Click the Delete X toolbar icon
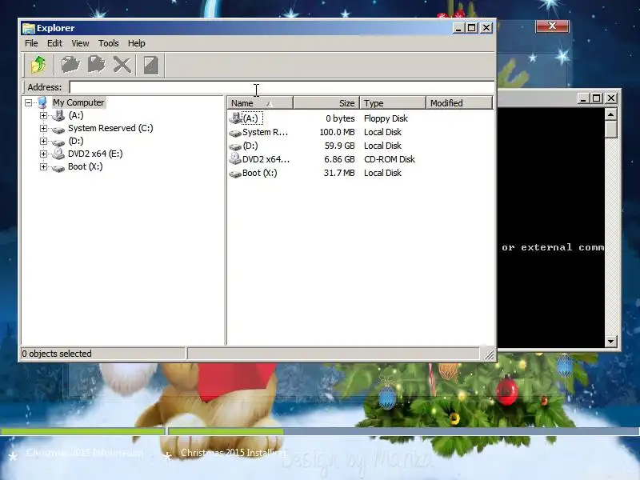Viewport: 640px width, 480px height. coord(122,65)
